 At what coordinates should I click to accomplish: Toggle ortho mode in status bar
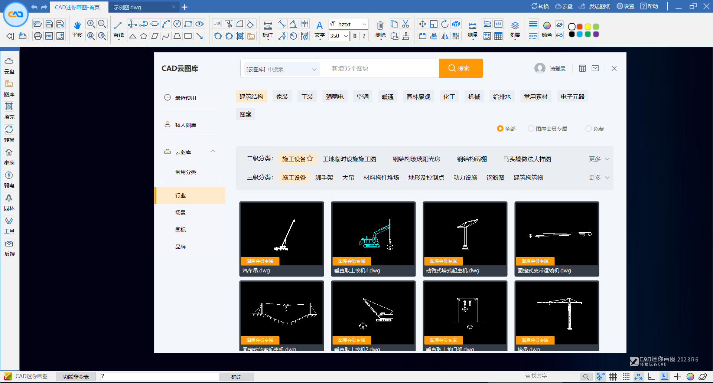[651, 377]
